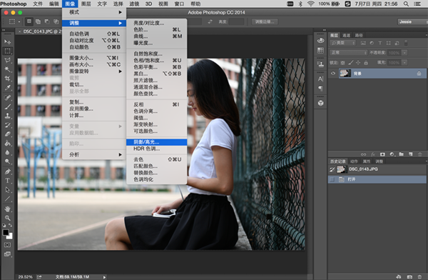Viewport: 428px width, 280px height.
Task: Select the Pen tool
Action: (x=7, y=171)
